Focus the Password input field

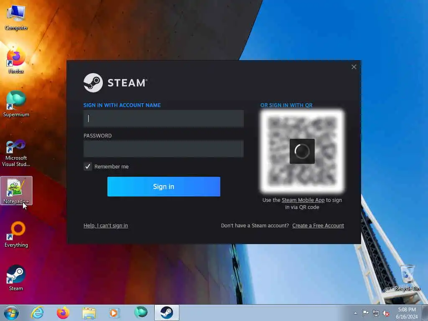pos(163,149)
